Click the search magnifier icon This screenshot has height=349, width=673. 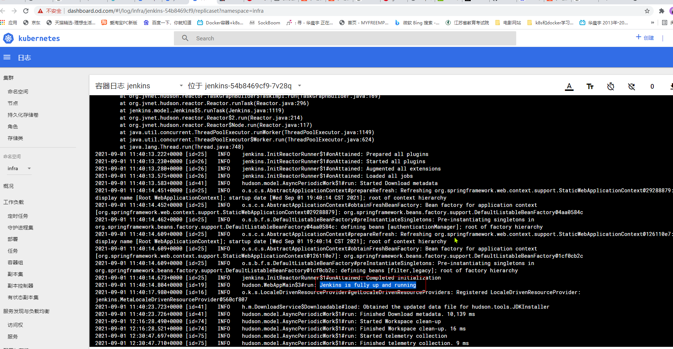[185, 38]
